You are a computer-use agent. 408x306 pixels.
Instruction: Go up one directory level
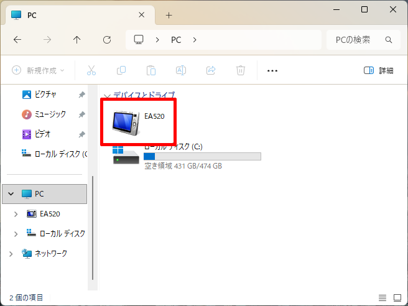click(76, 40)
